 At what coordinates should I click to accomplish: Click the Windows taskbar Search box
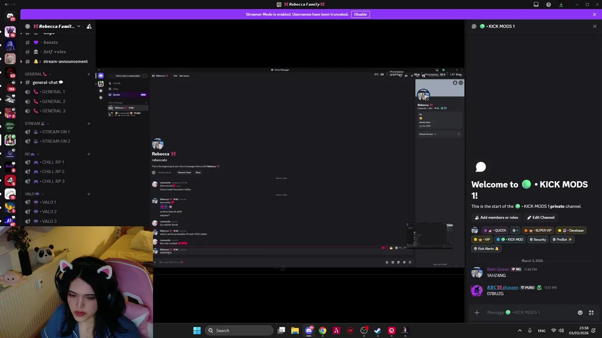tap(239, 330)
